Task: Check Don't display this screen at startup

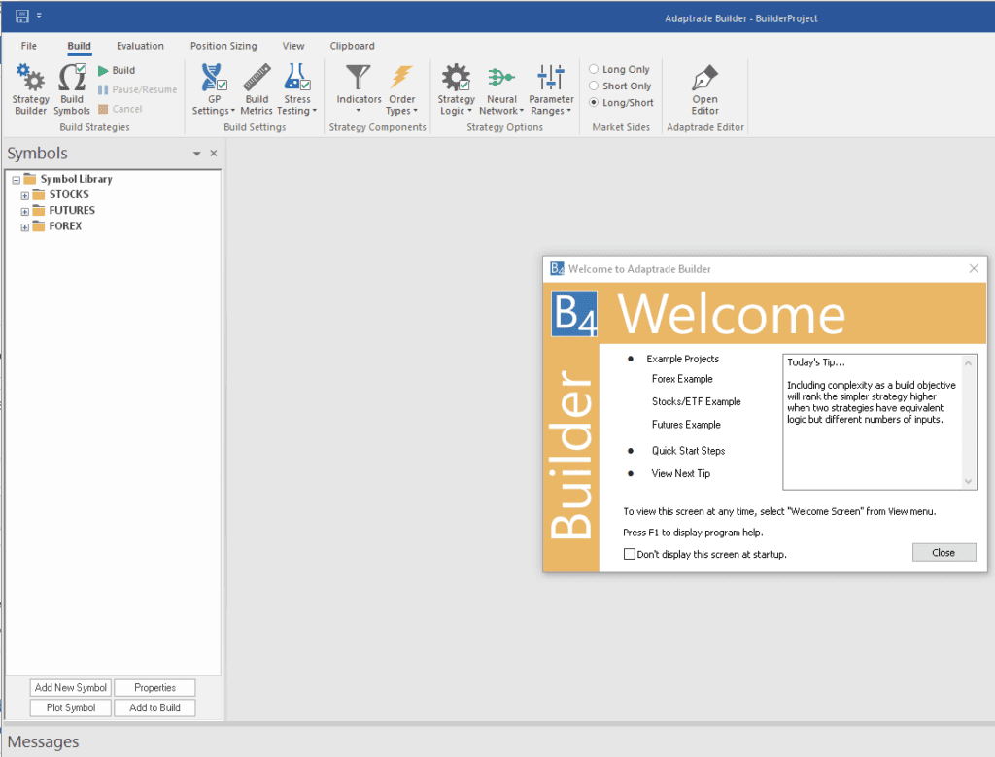Action: [x=630, y=554]
